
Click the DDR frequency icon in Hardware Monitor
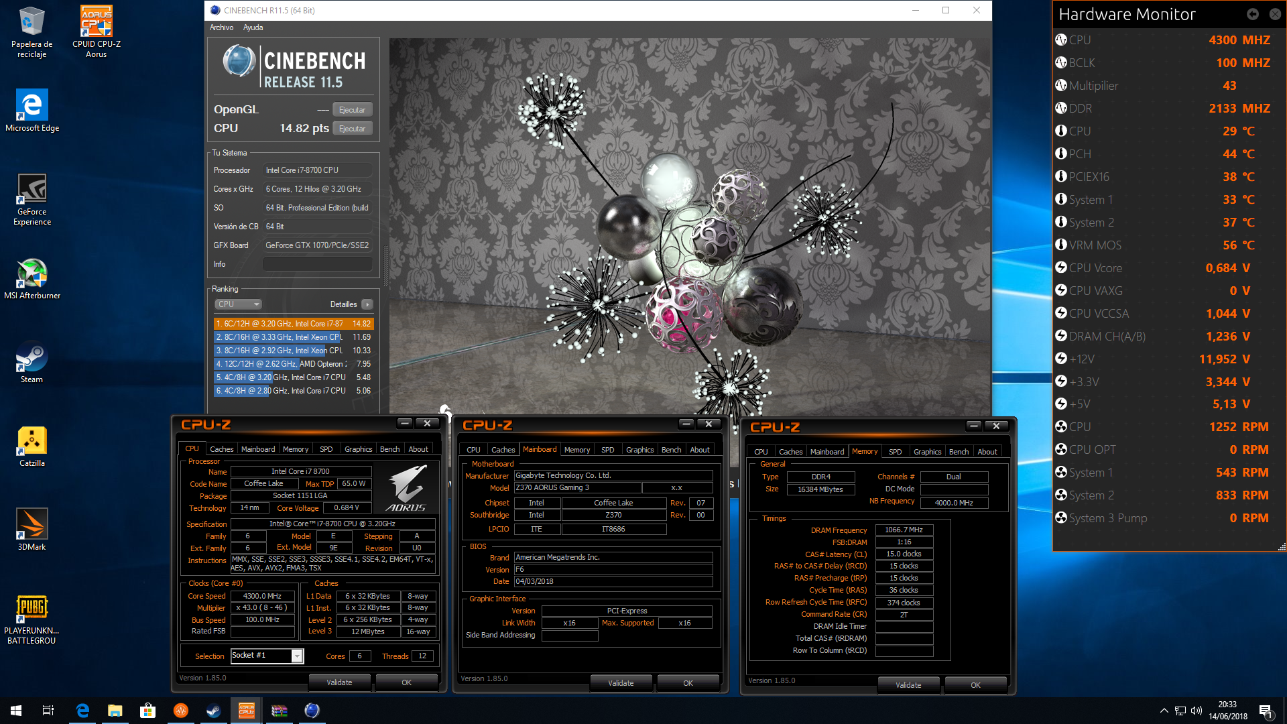pyautogui.click(x=1061, y=108)
